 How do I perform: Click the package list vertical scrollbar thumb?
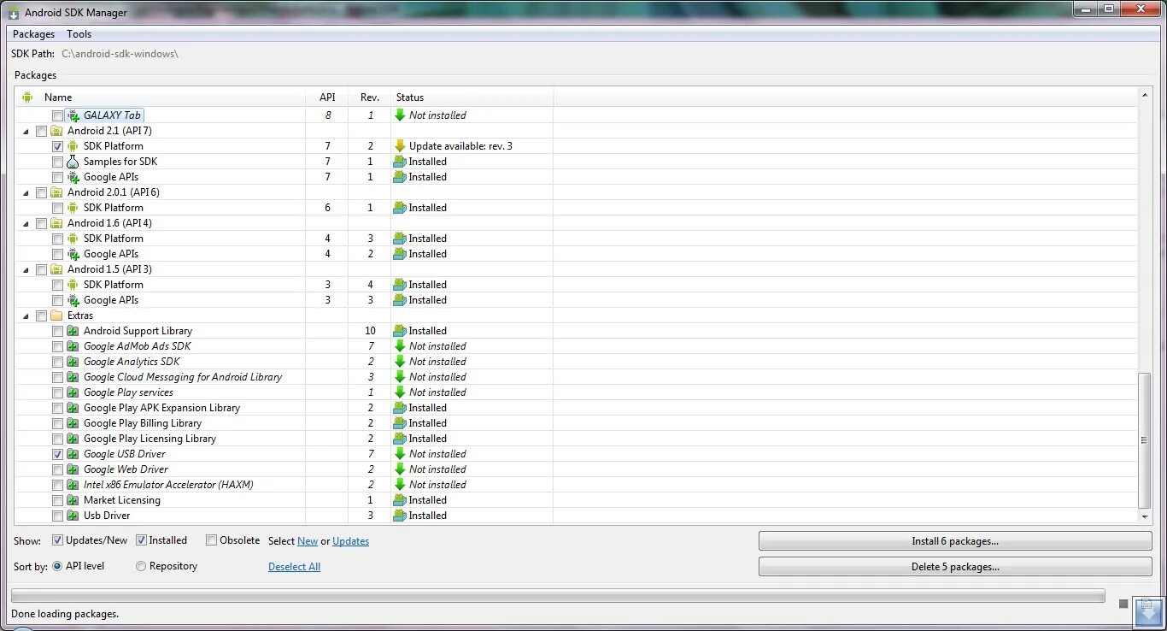[x=1145, y=440]
